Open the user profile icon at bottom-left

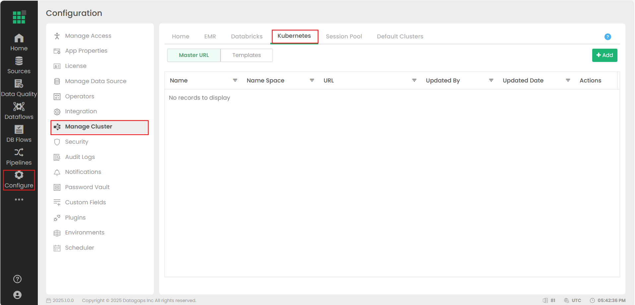[x=18, y=295]
